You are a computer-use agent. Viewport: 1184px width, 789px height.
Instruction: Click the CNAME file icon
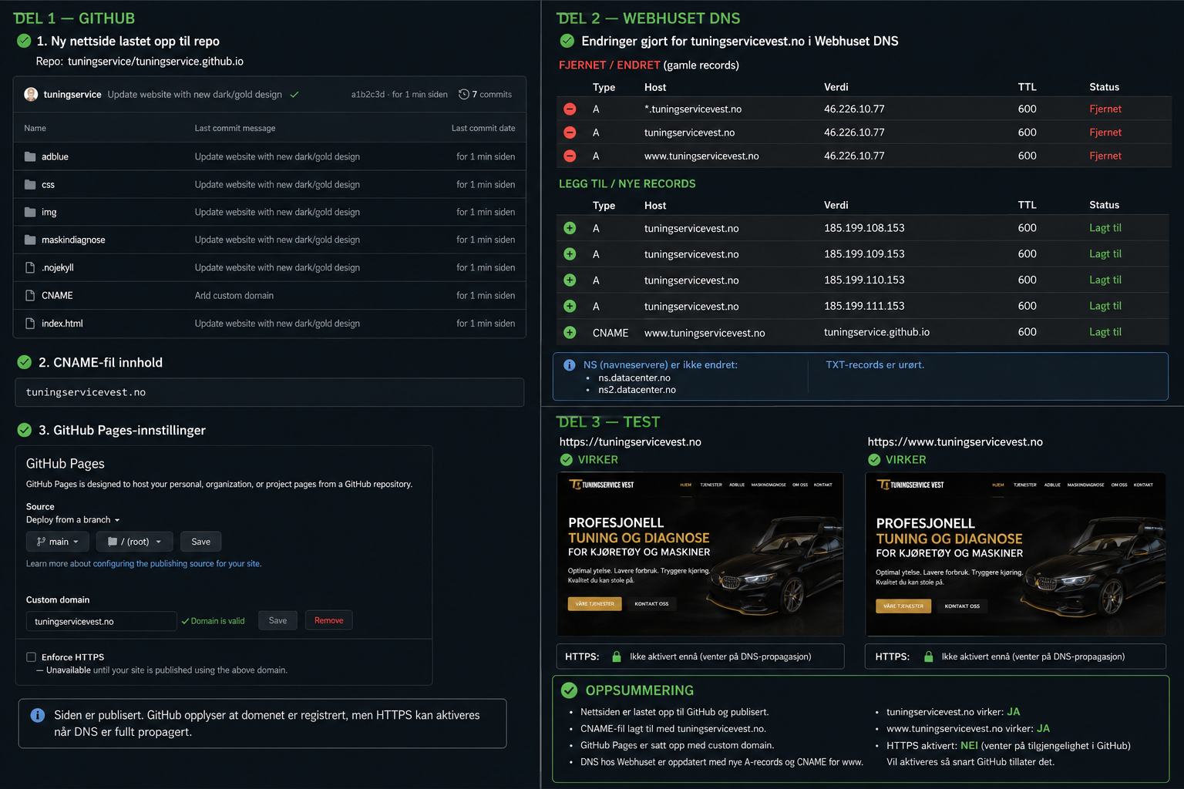(30, 295)
